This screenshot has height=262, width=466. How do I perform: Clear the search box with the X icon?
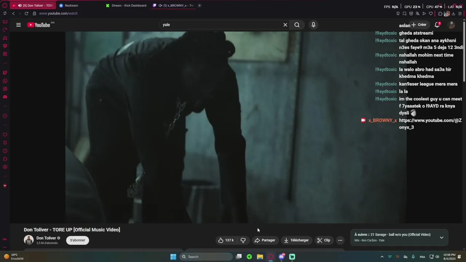(x=285, y=25)
